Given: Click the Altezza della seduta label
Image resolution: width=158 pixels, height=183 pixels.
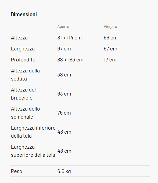Looking at the screenshot, I should (x=25, y=75).
